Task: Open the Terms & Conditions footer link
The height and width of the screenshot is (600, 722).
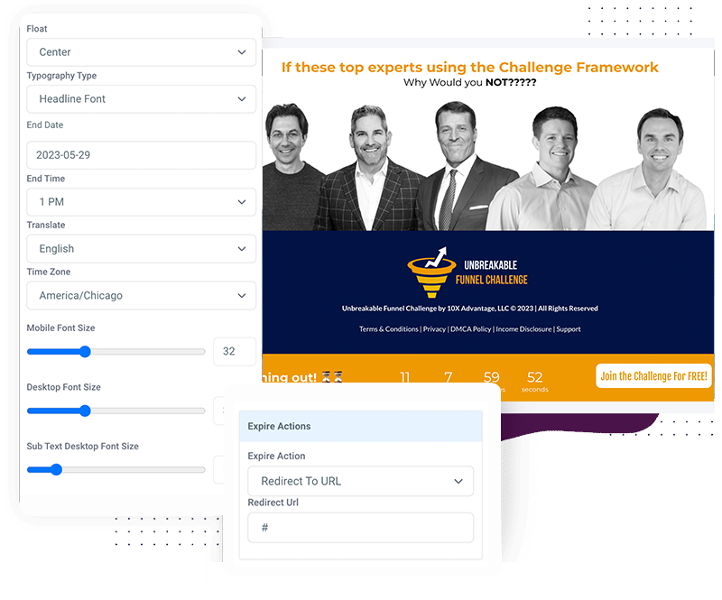Action: tap(389, 329)
